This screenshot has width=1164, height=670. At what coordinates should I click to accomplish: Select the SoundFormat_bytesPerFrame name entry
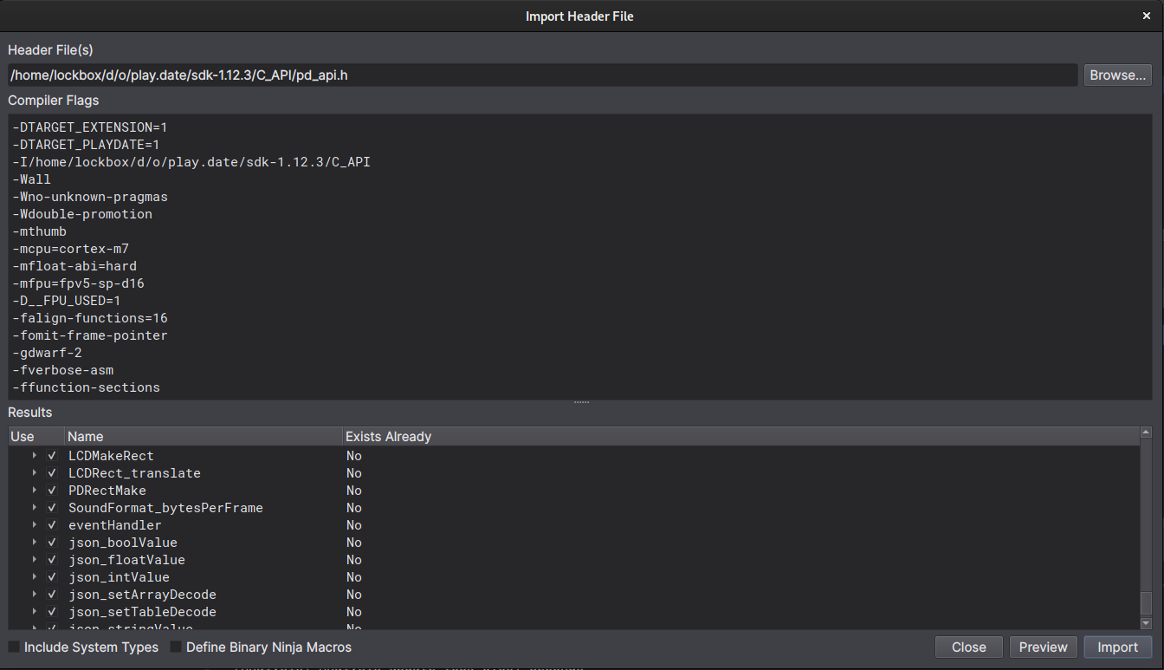point(165,508)
